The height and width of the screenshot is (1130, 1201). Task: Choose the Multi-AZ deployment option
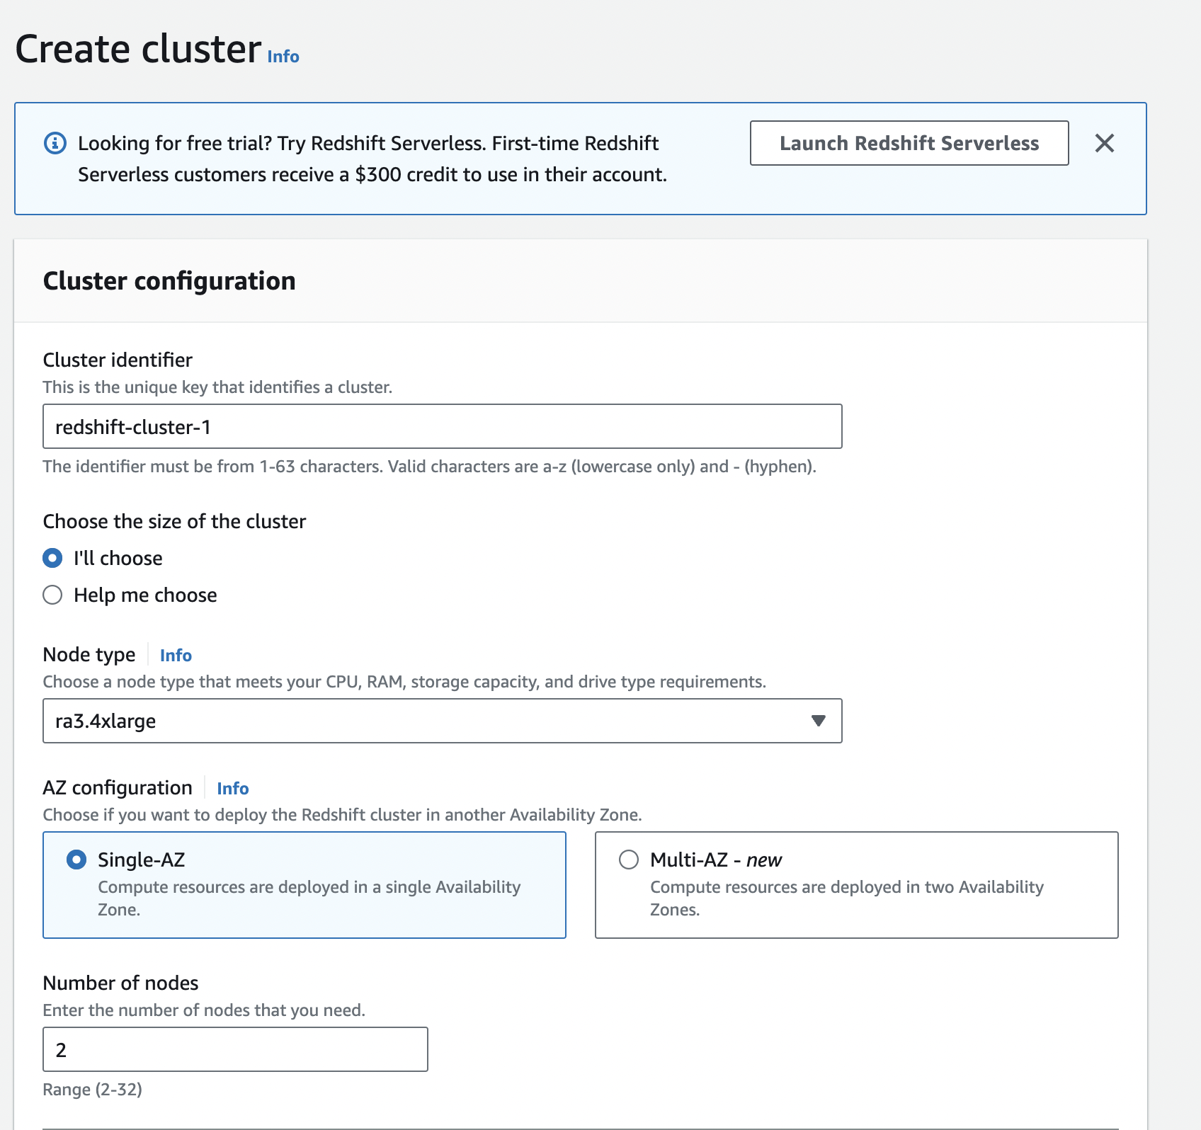click(x=629, y=860)
